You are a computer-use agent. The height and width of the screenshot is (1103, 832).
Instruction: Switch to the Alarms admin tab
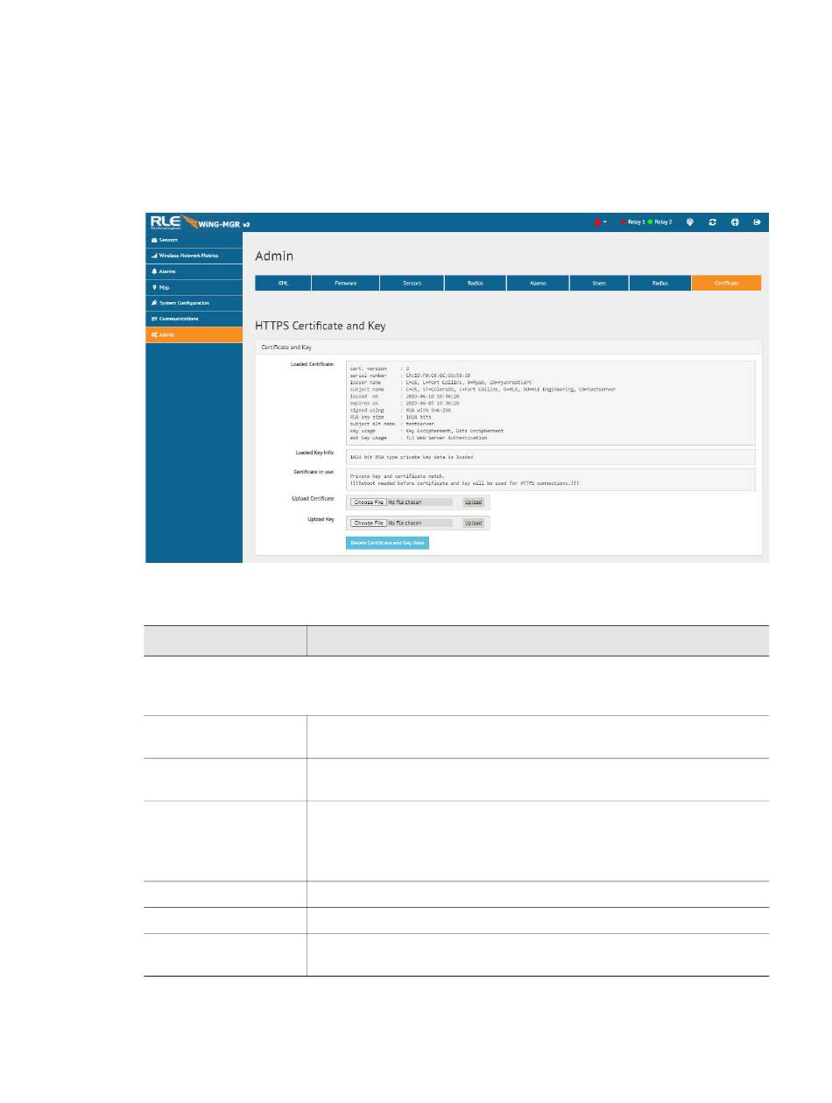click(538, 284)
